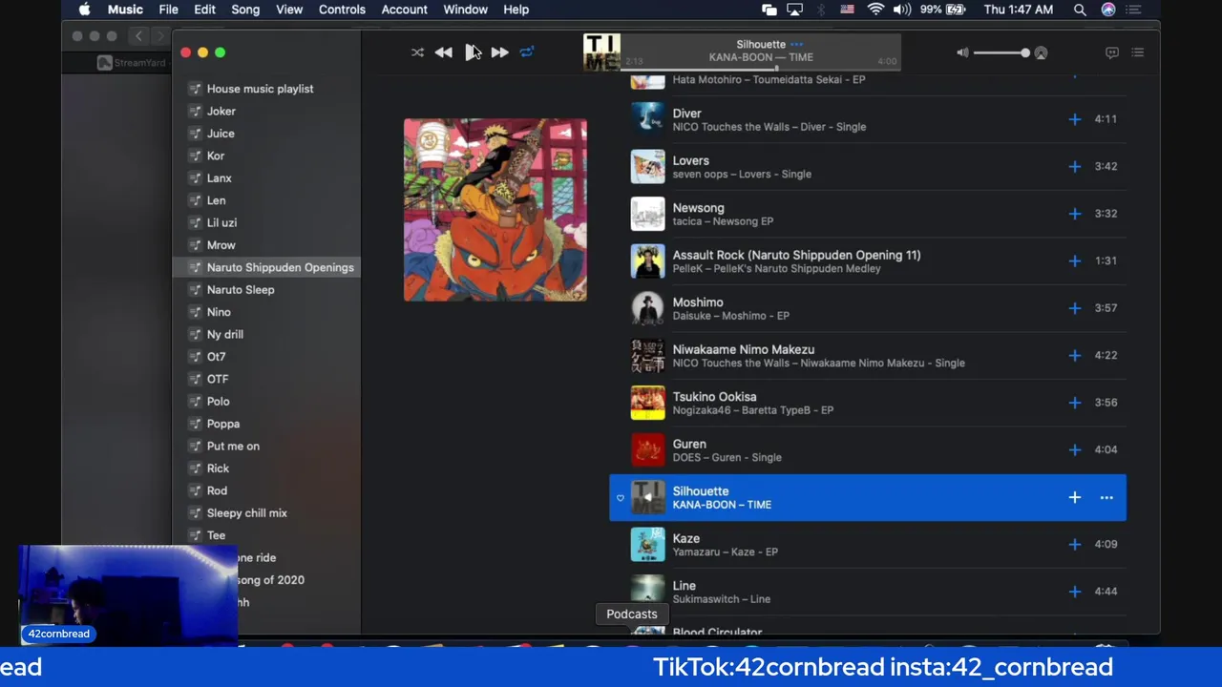Viewport: 1222px width, 687px height.
Task: Add Line to library
Action: click(1074, 592)
